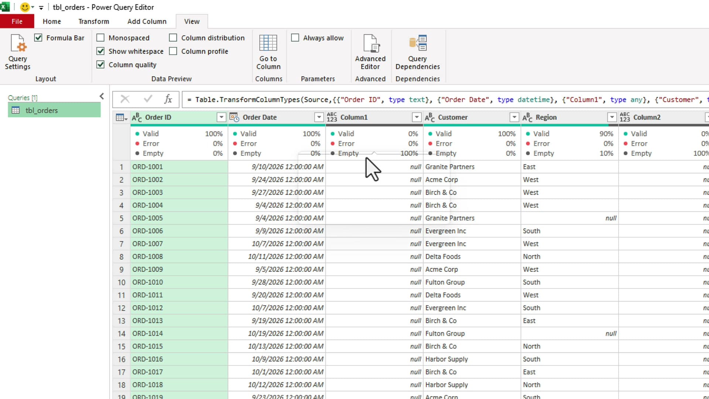
Task: Change Order ID column data type icon
Action: tap(137, 117)
